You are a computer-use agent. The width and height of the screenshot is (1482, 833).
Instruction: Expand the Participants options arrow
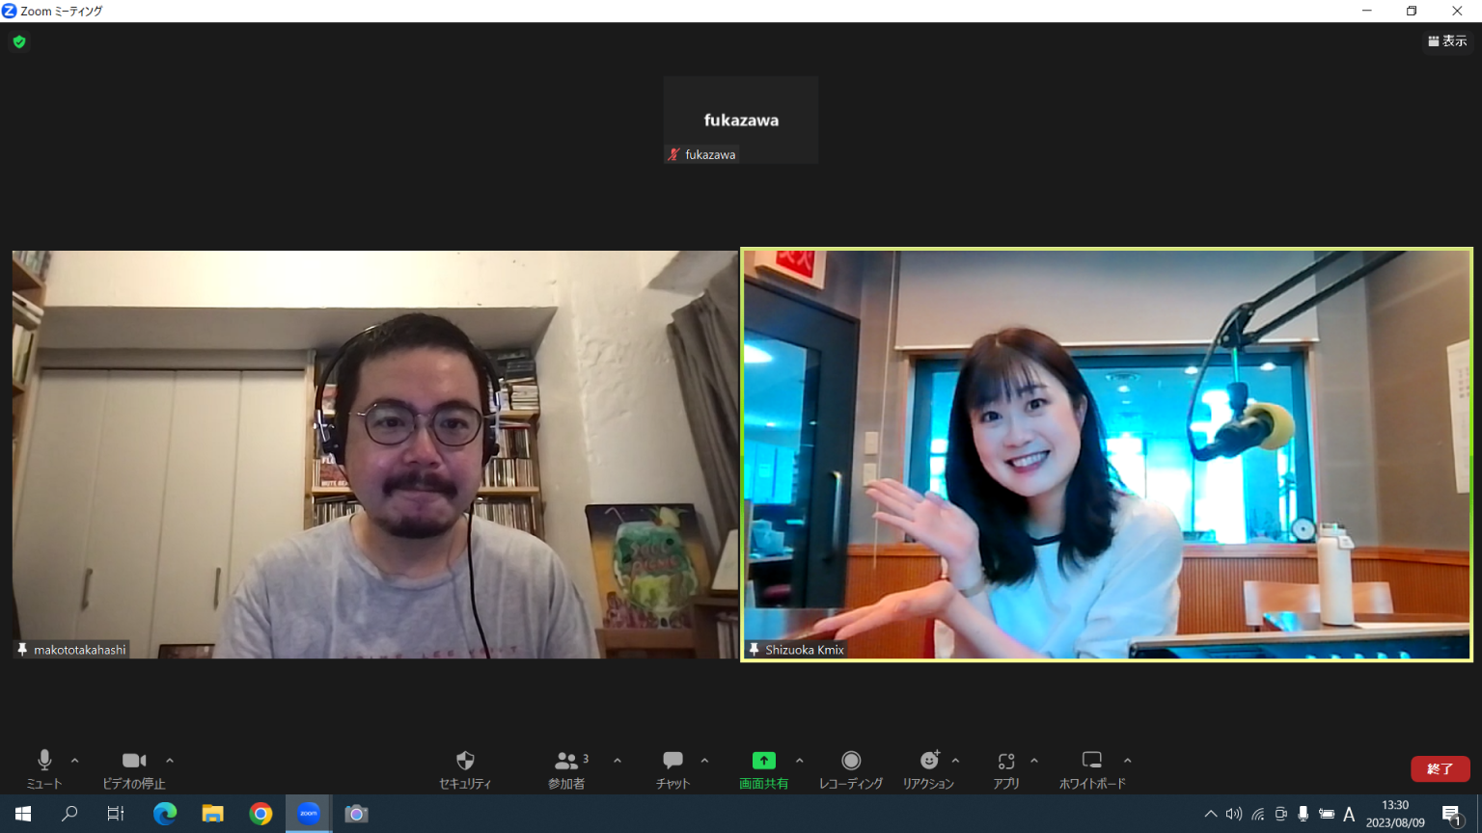617,761
